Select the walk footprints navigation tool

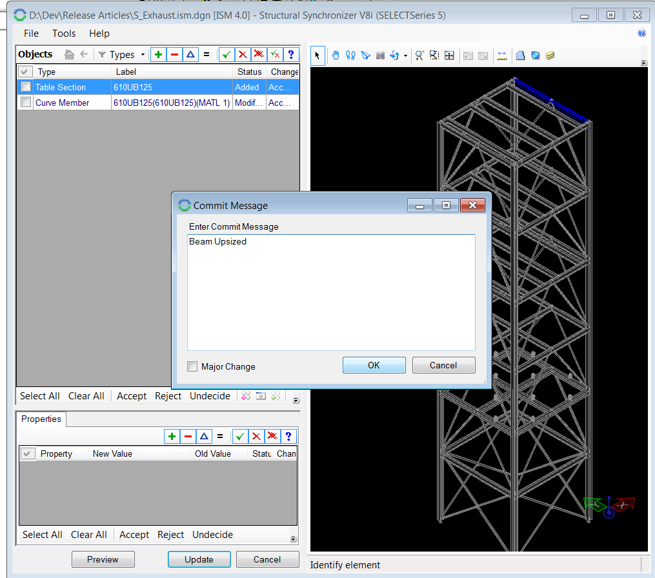tap(350, 55)
